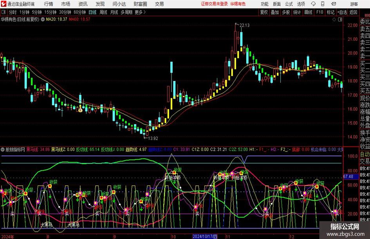This screenshot has width=370, height=239.
Task: Open the 公式 menu
Action: coord(289,4)
